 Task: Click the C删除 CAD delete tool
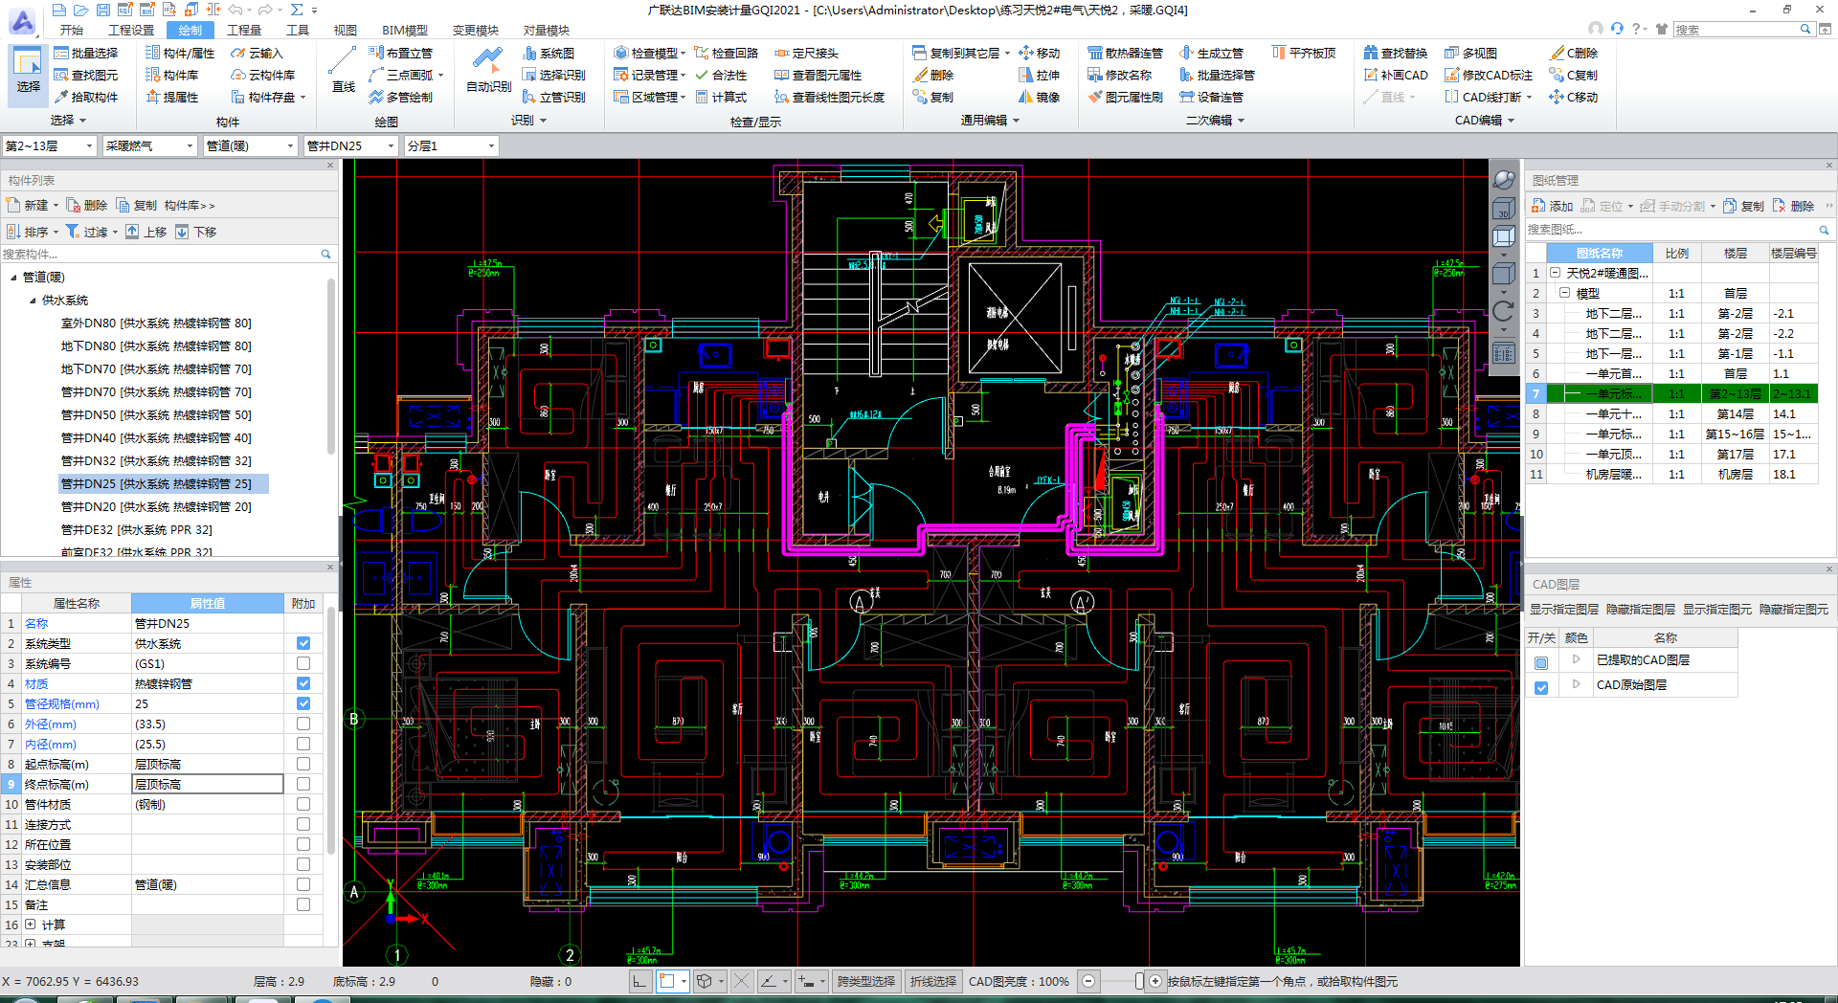tap(1574, 54)
